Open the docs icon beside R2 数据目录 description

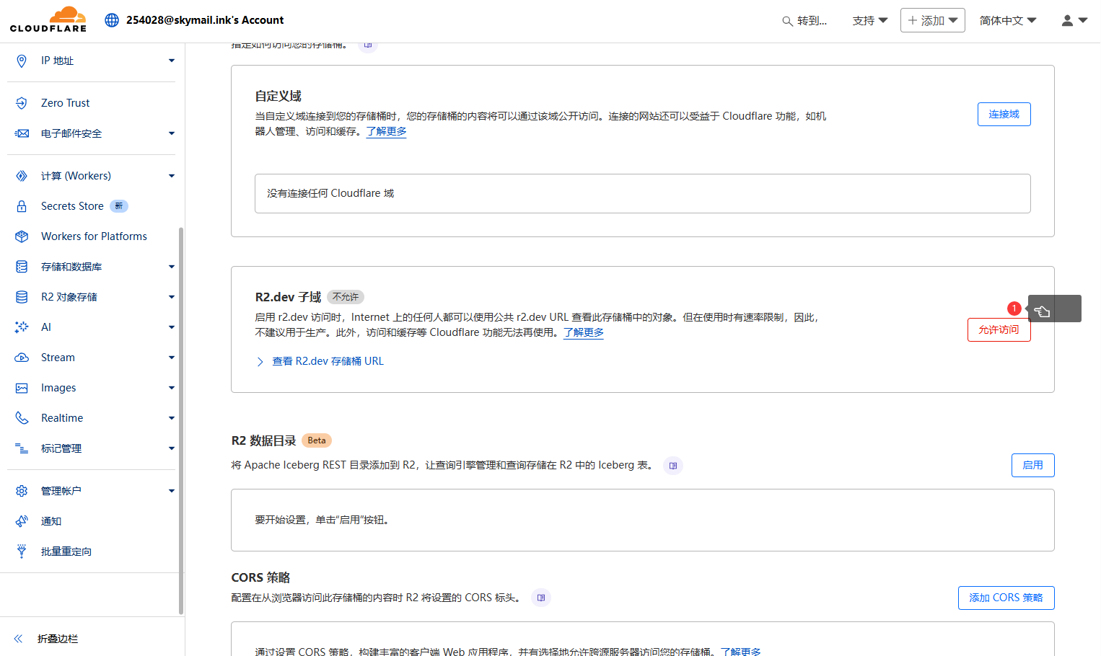pyautogui.click(x=672, y=466)
